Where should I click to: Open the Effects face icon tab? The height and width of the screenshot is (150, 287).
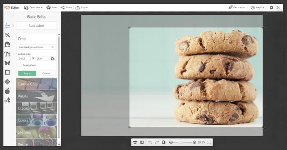pos(7,45)
